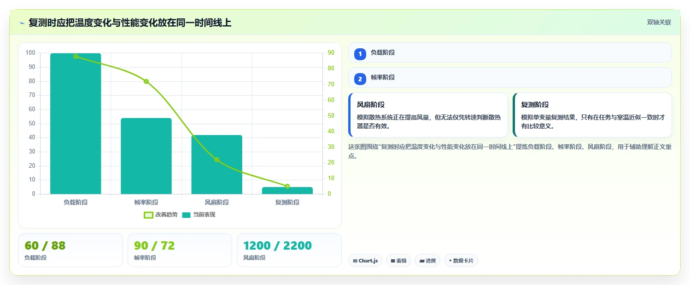Screen dimensions: 690x285
Task: Click the 进度 tag
Action: coord(428,261)
